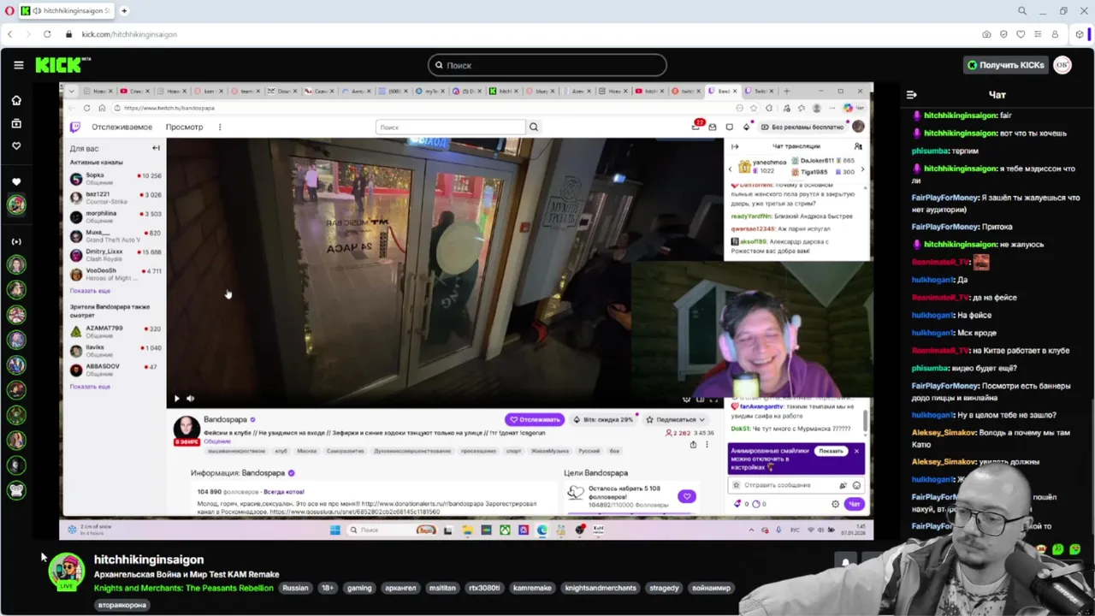Click the white heart below sidebar divider

(x=16, y=181)
